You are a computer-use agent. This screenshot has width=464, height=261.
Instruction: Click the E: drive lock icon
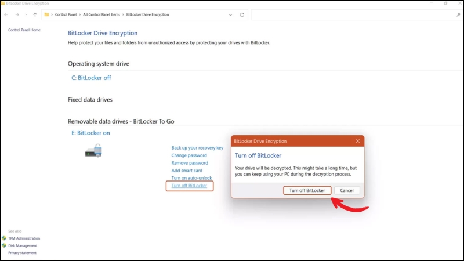[x=93, y=150]
